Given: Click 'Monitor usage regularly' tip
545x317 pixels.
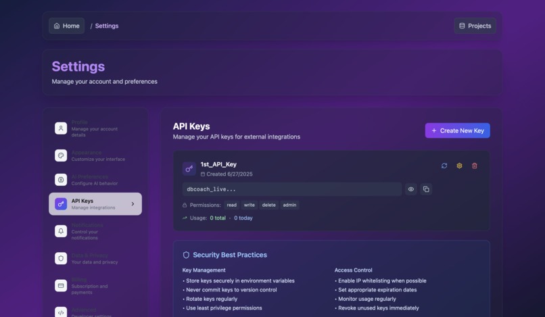Looking at the screenshot, I should (366, 299).
